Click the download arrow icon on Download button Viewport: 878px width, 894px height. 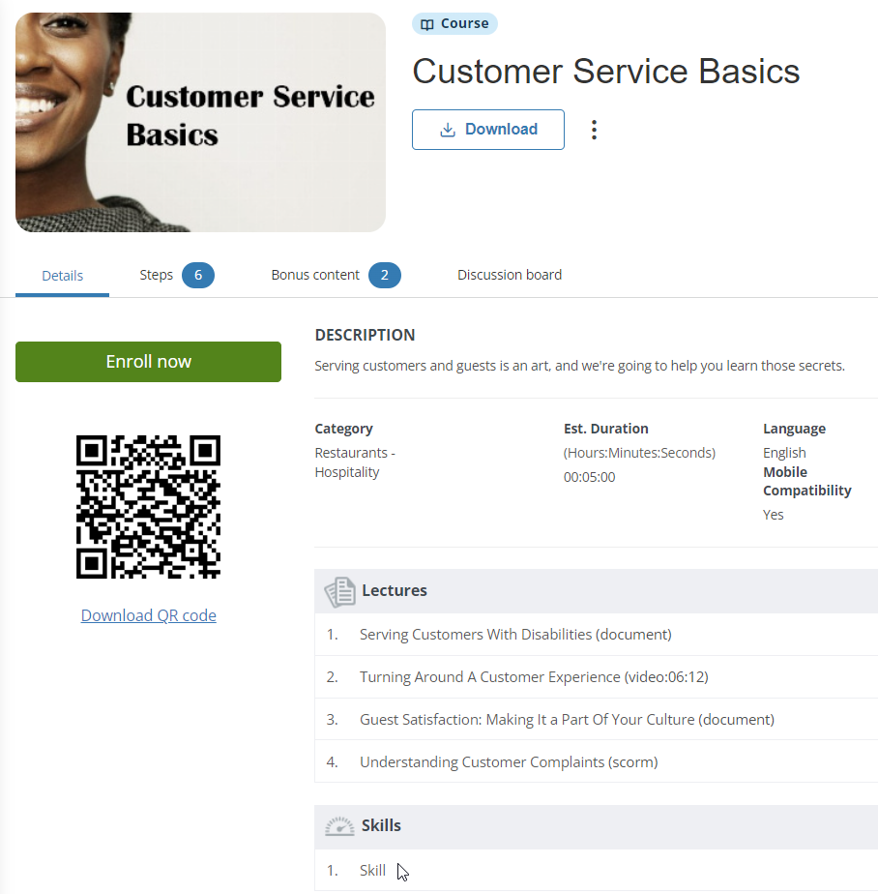pyautogui.click(x=448, y=129)
